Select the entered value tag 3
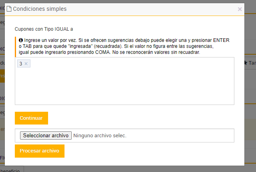 (21, 64)
